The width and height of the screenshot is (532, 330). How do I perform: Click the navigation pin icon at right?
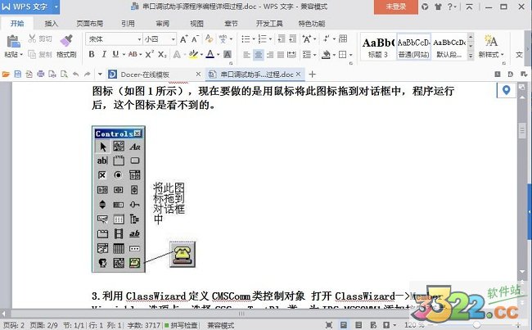(506, 90)
